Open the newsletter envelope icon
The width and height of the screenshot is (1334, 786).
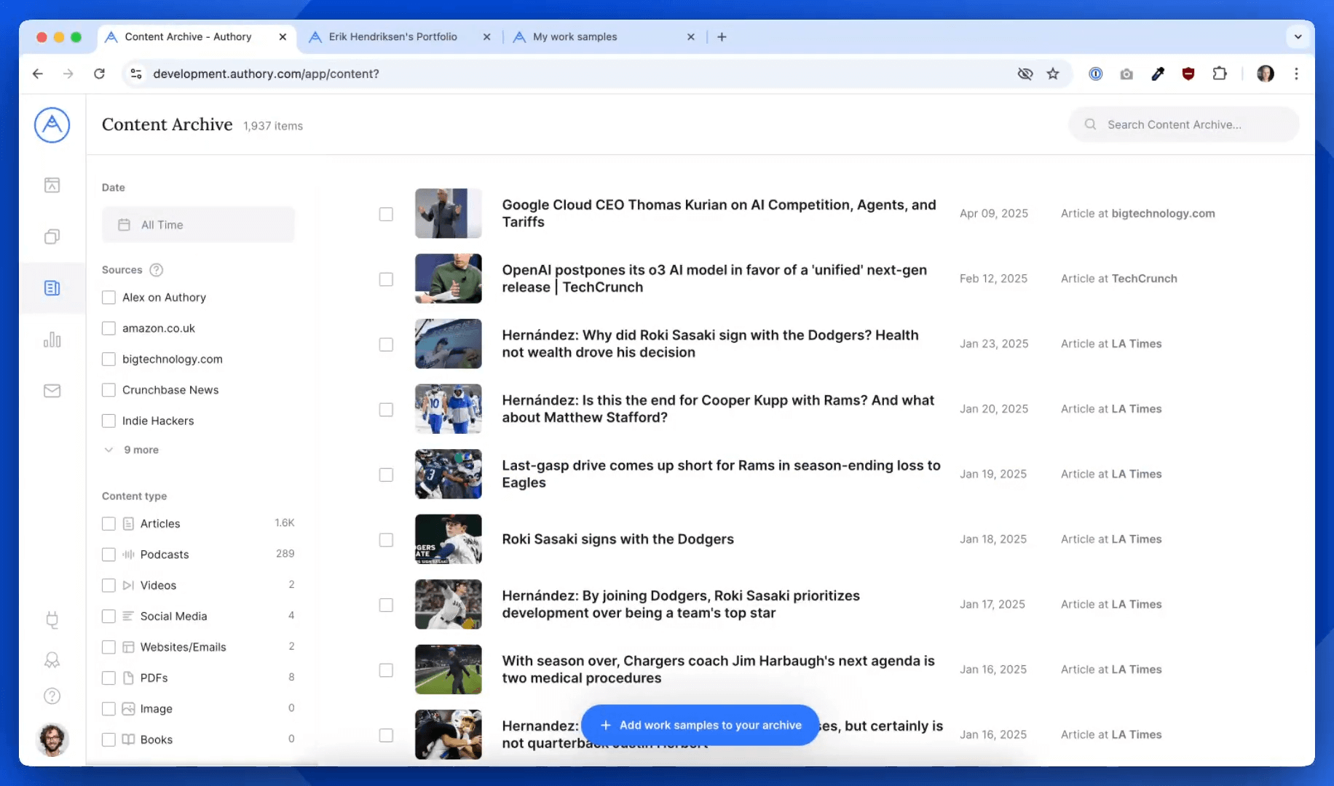point(52,391)
